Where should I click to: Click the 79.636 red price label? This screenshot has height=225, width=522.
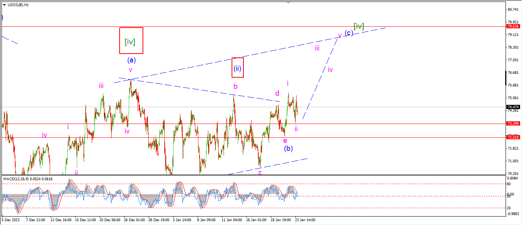tap(512, 26)
